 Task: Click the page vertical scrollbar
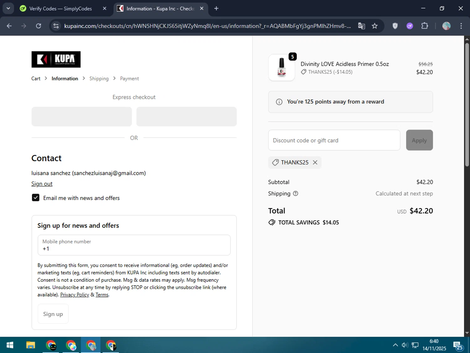[x=467, y=105]
